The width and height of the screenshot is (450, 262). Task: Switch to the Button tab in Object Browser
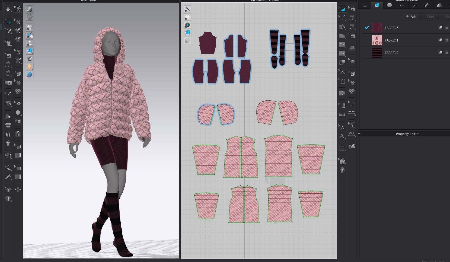[390, 5]
